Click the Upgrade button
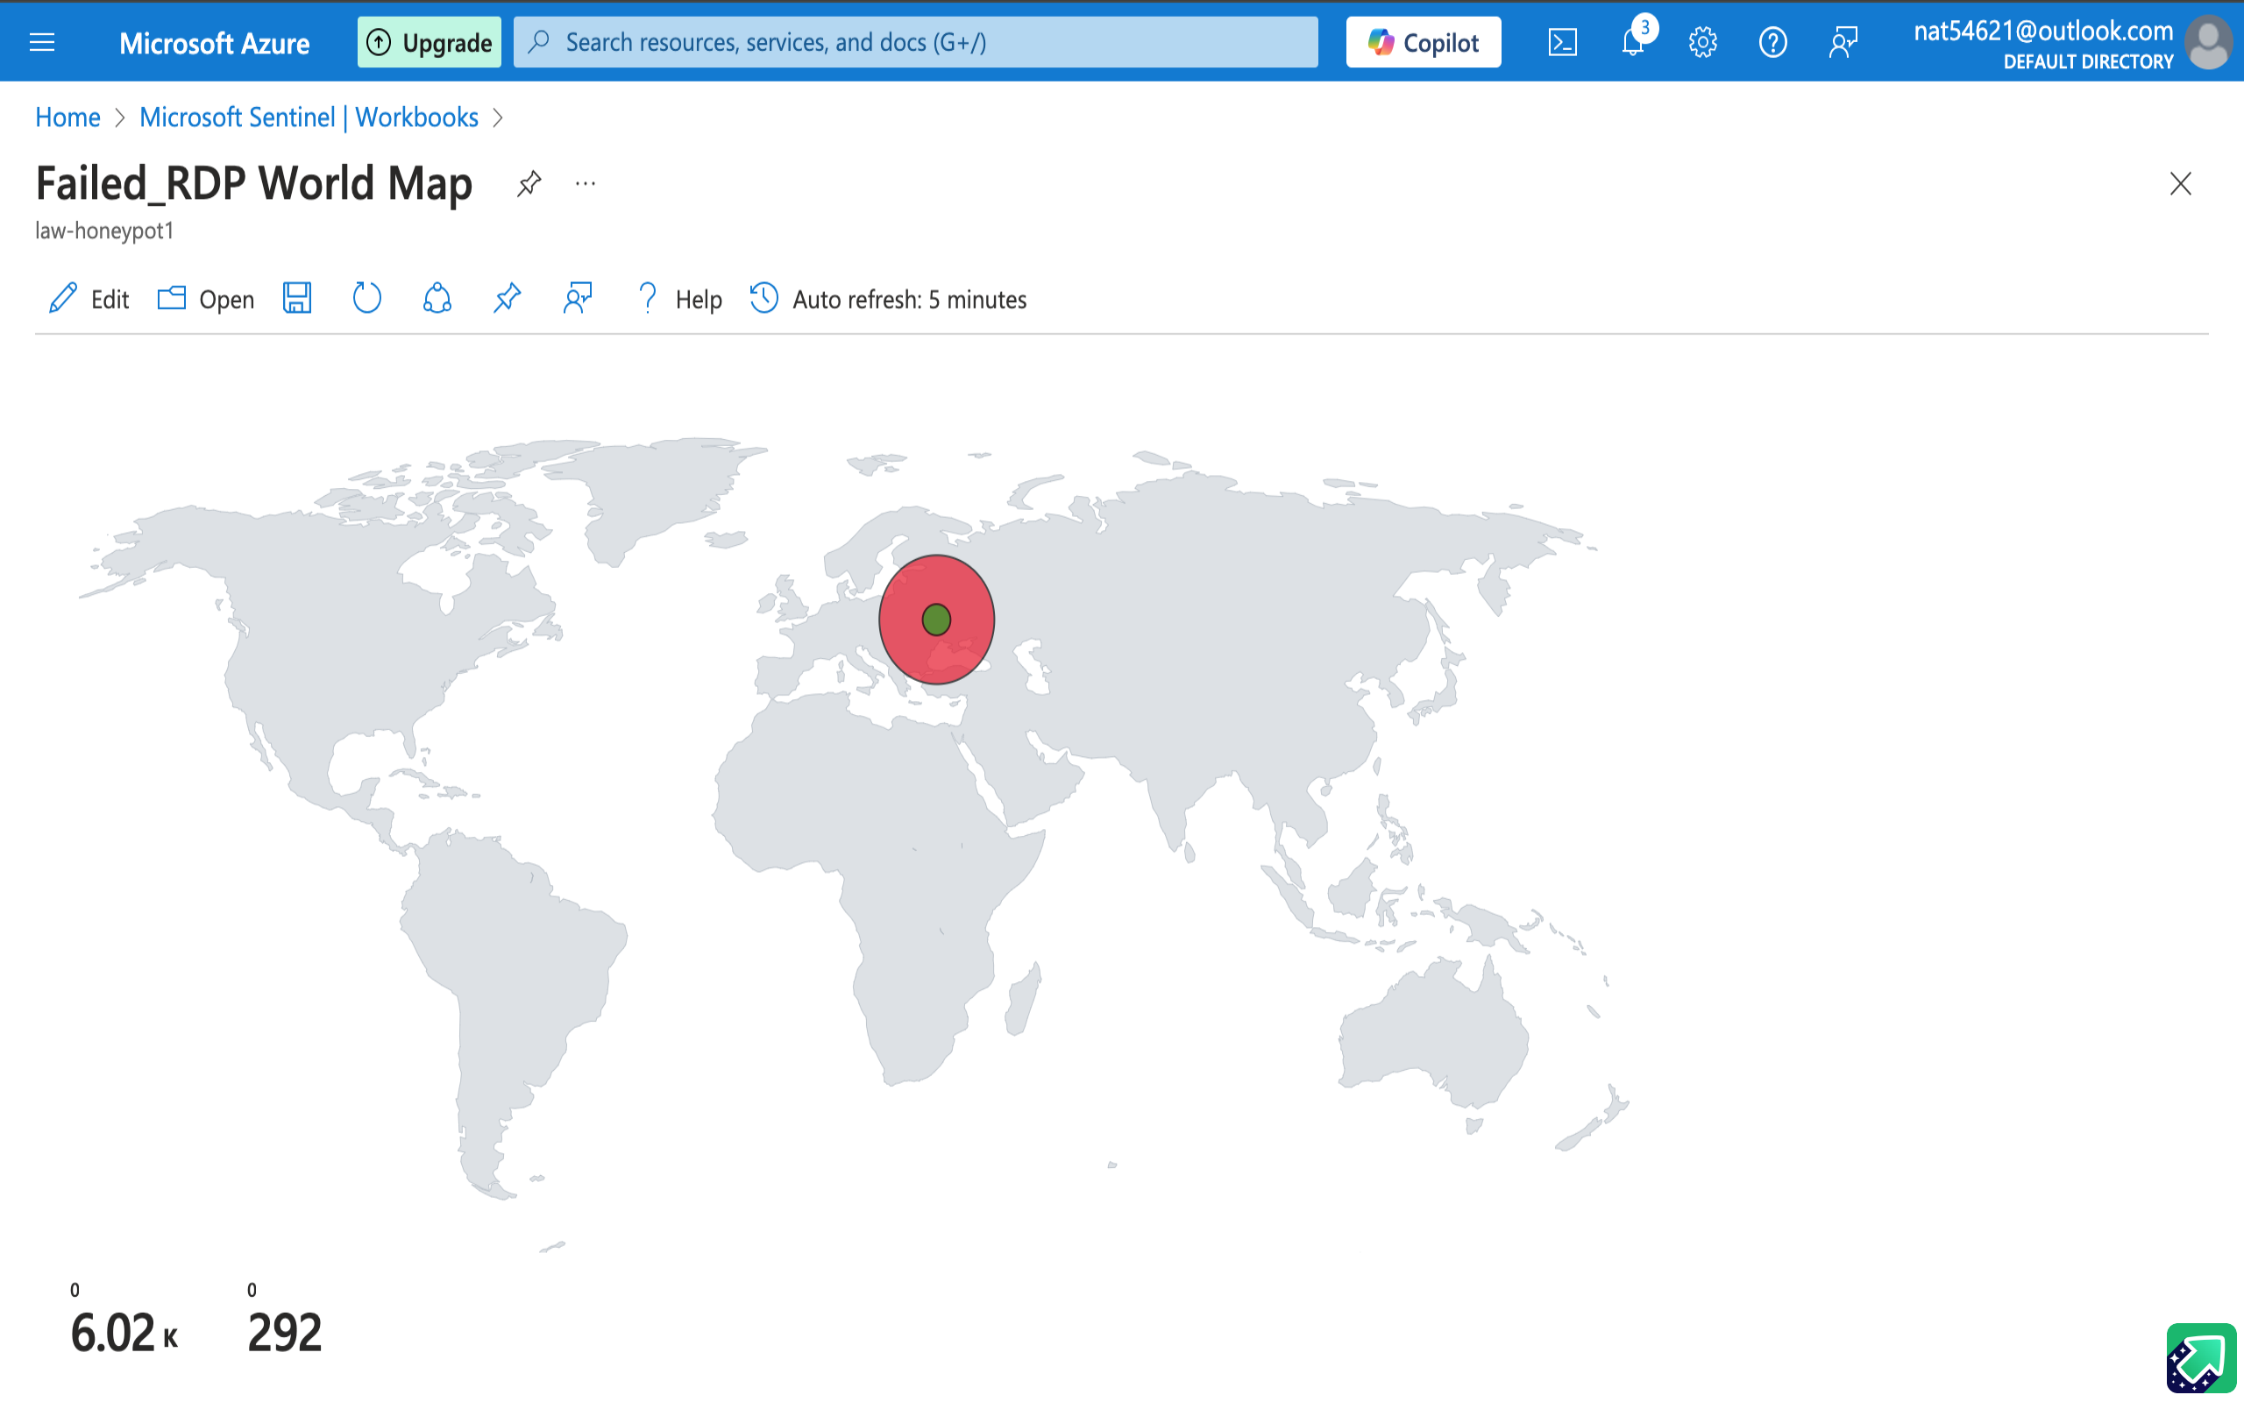The width and height of the screenshot is (2244, 1402). click(x=430, y=43)
